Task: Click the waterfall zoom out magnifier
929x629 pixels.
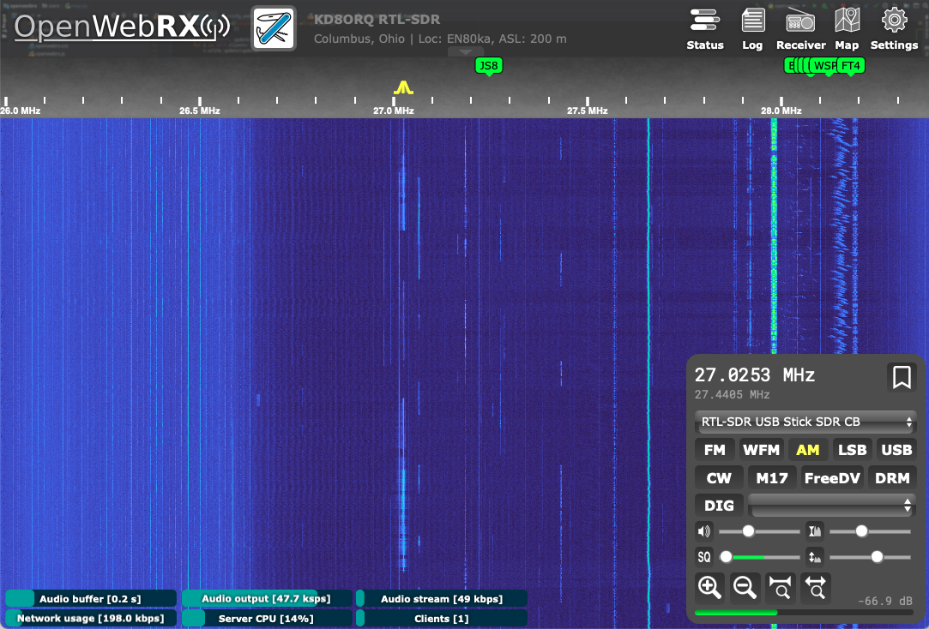Action: click(x=744, y=587)
